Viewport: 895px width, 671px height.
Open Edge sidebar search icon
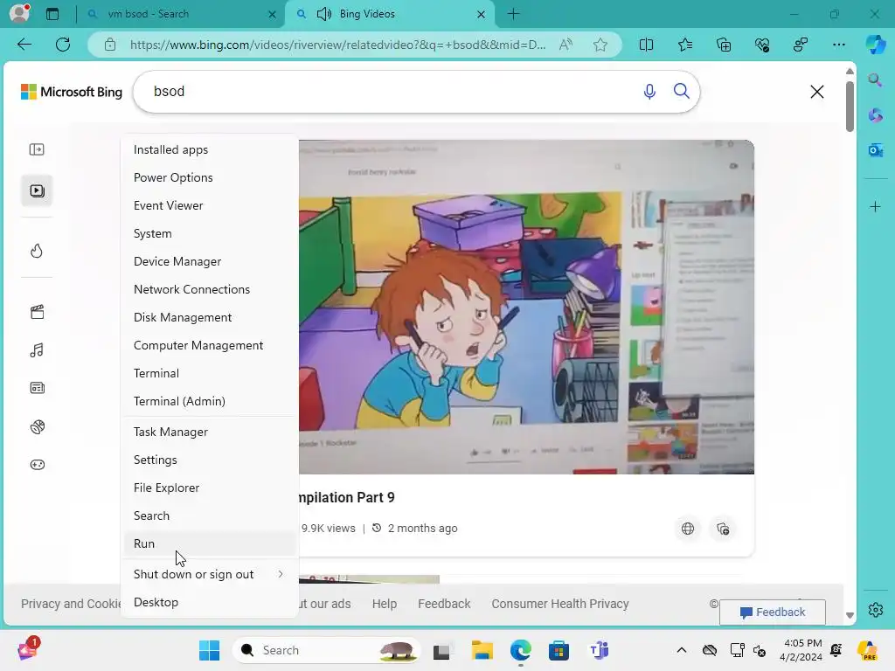point(875,80)
